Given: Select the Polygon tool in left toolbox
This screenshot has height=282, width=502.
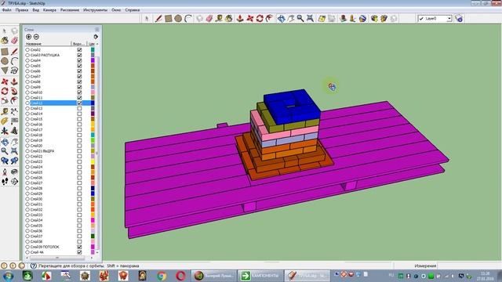Looking at the screenshot, I should point(5,70).
